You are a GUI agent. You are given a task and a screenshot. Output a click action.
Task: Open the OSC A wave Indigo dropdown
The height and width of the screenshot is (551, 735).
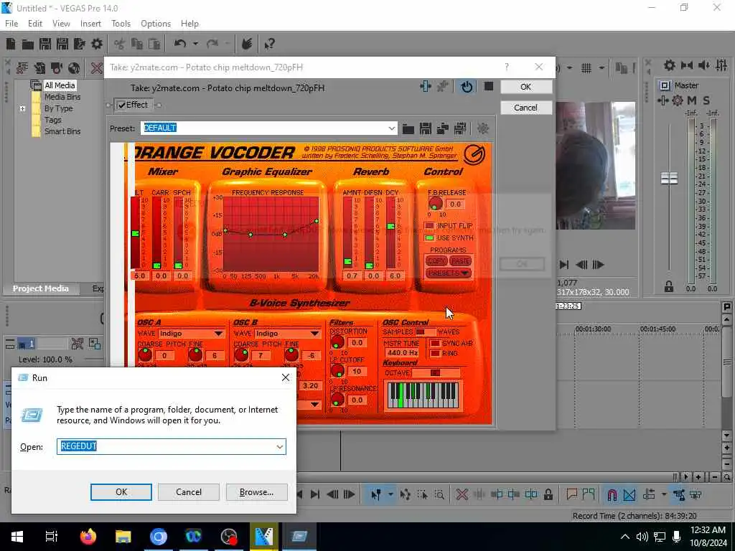(218, 334)
